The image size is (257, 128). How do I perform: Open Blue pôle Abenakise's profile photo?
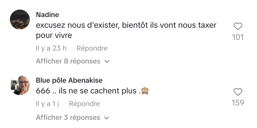(20, 85)
